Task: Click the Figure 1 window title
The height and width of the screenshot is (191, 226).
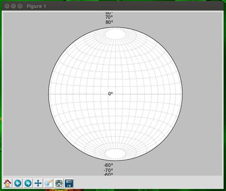Action: 36,6
